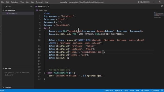Click Ln 13, Col 39 in the status bar
This screenshot has height=92, width=164.
(x=108, y=90)
